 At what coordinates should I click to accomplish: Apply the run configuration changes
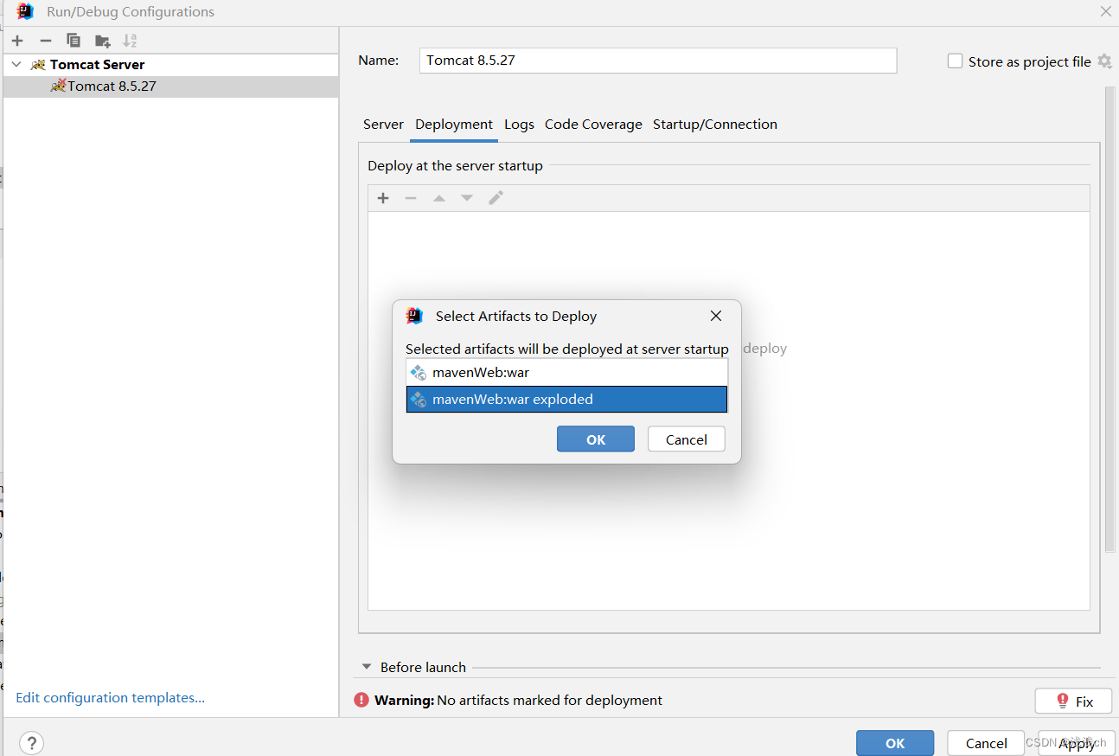tap(1077, 743)
